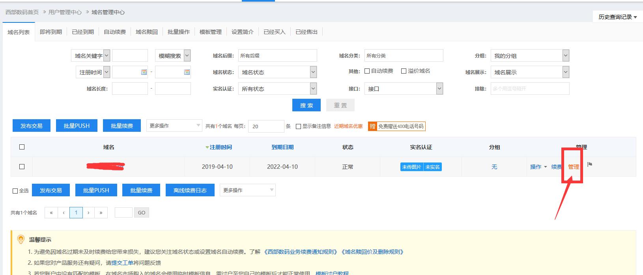Image resolution: width=643 pixels, height=275 pixels.
Task: Enable 显示备注信息 checkbox
Action: (298, 126)
